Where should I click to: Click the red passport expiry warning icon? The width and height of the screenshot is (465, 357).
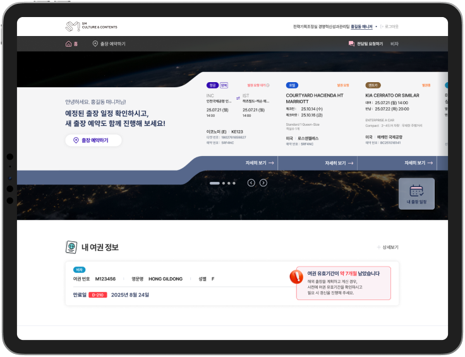[x=296, y=277]
